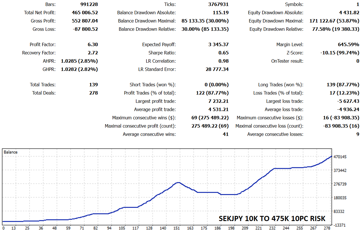
Task: Click the Balance Drawdown Relative value
Action: (205, 29)
